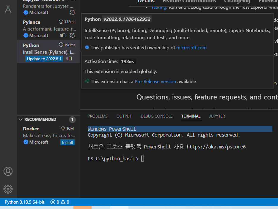278x209 pixels.
Task: Open the https://aka.ms/pscore6 terminal link
Action: coord(216,147)
